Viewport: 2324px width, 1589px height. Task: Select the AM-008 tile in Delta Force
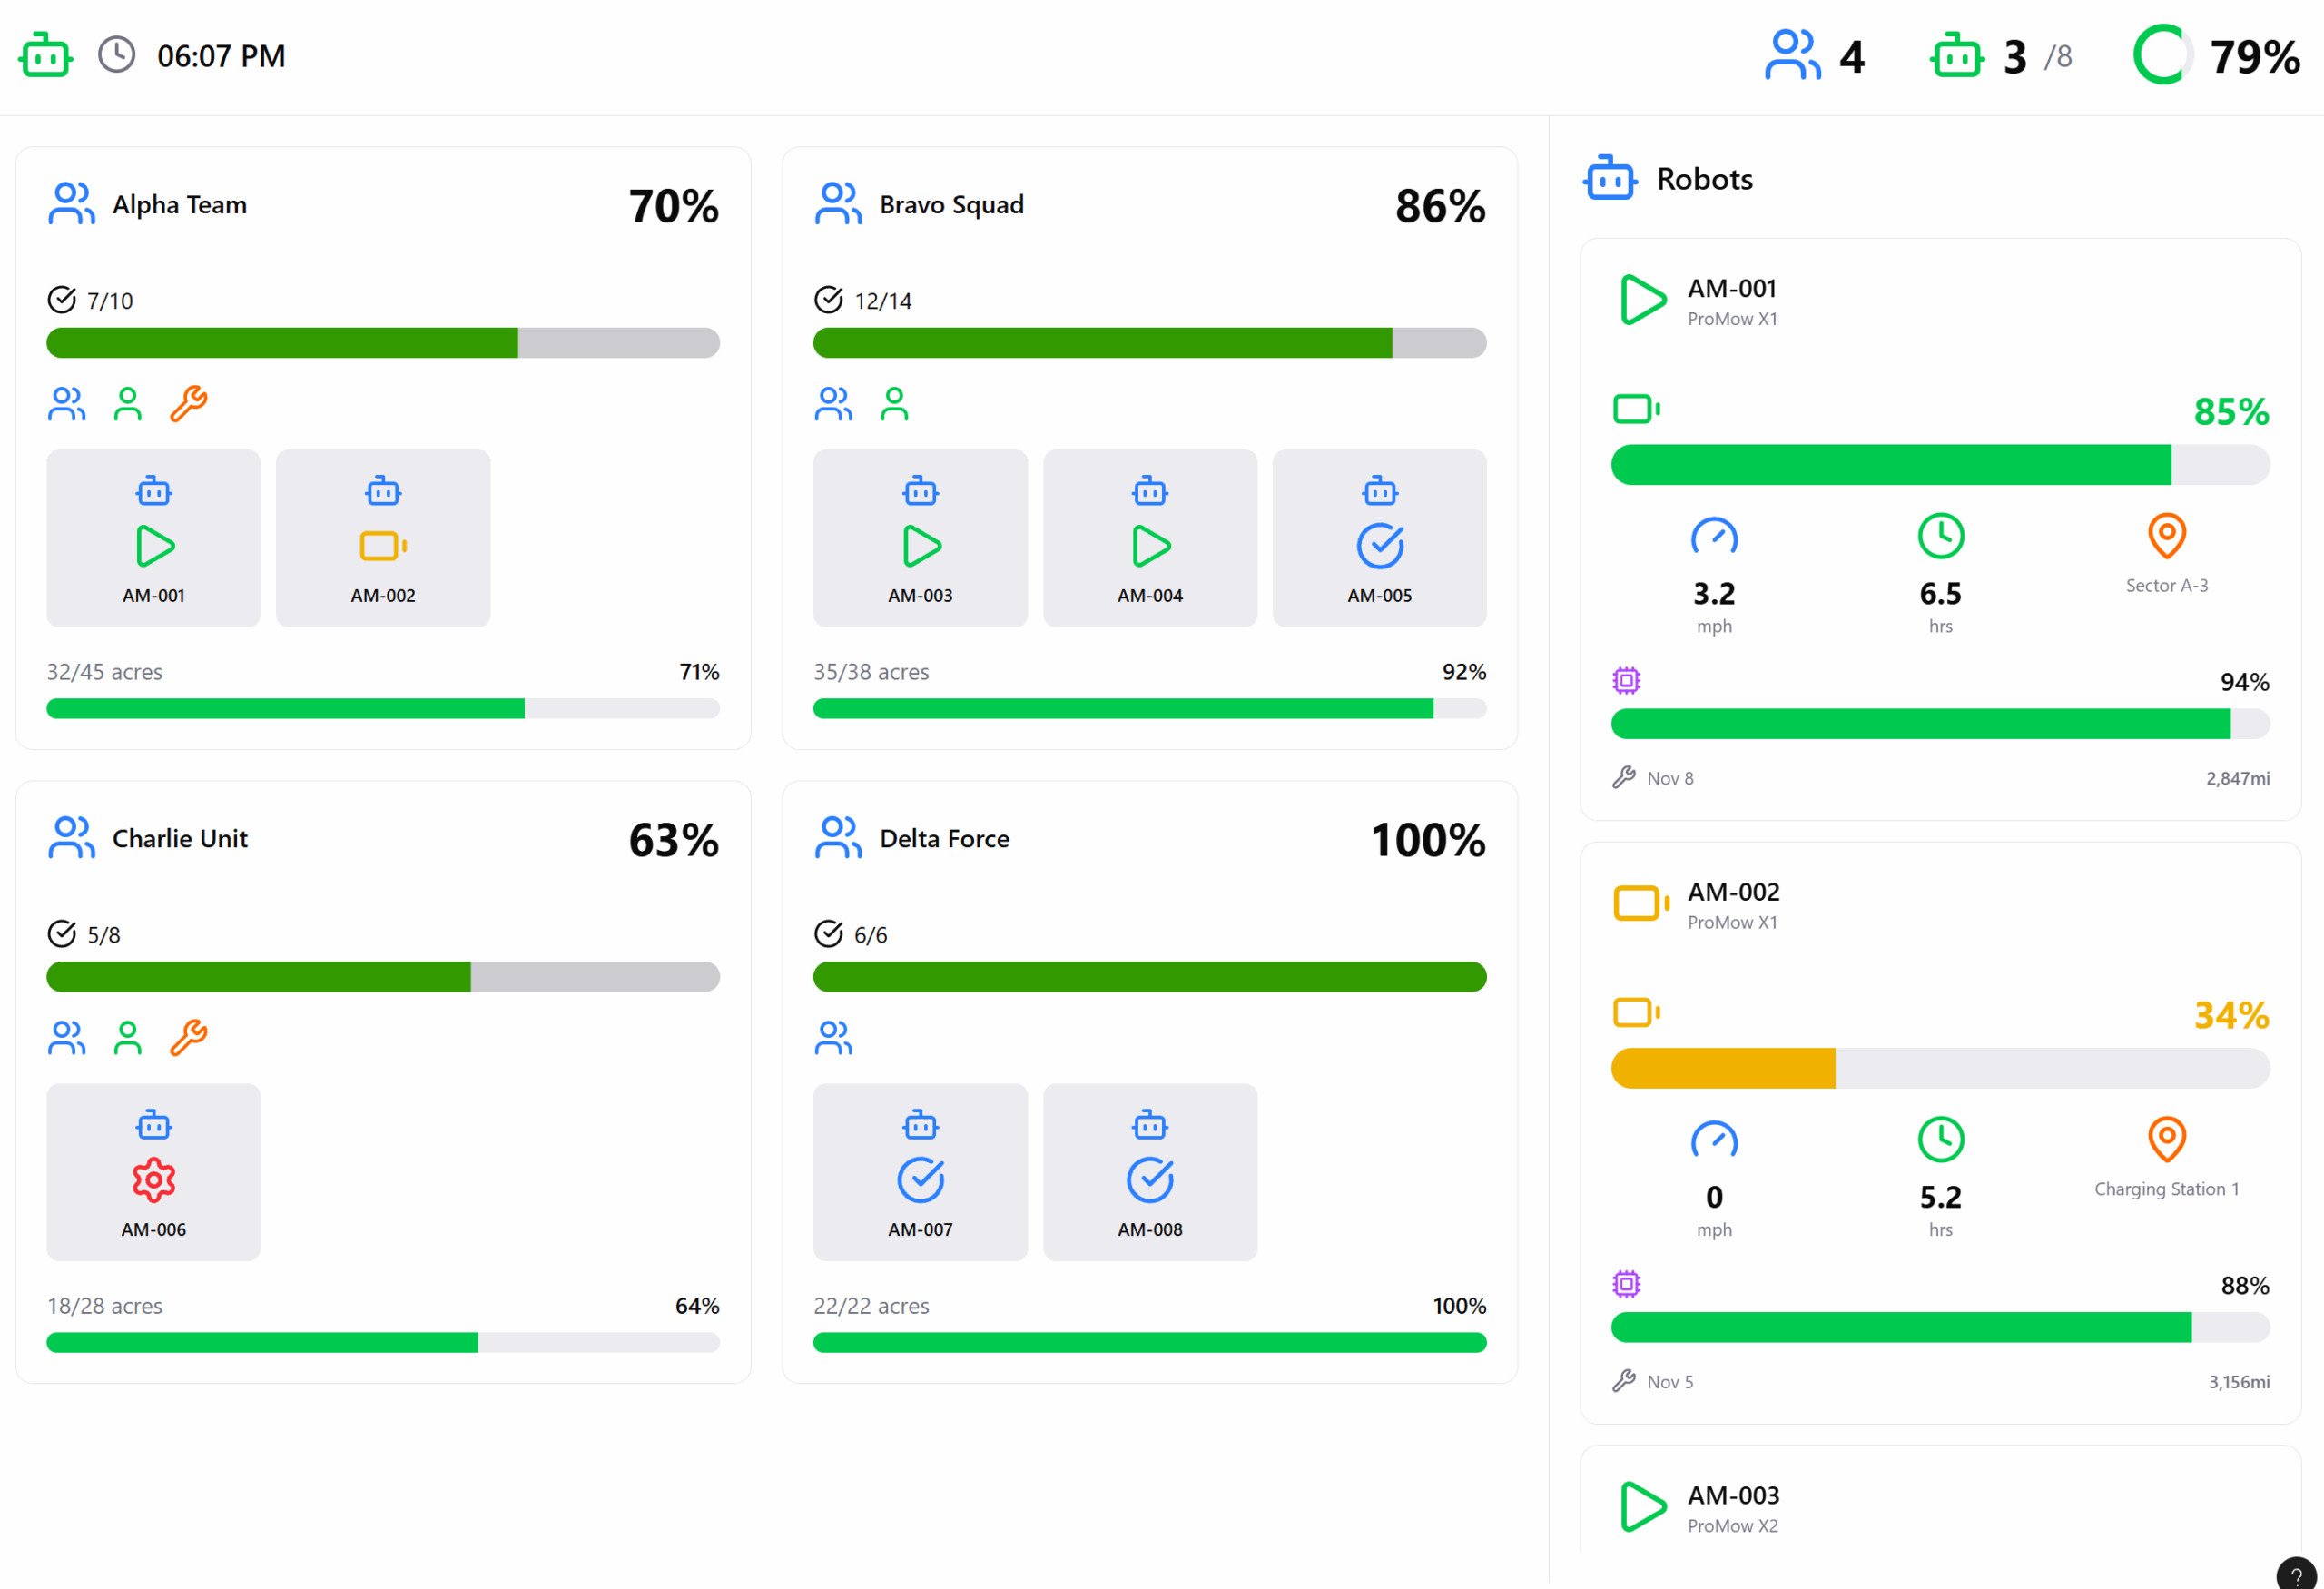coord(1149,1172)
